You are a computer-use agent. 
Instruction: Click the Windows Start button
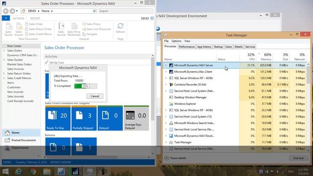5,172
